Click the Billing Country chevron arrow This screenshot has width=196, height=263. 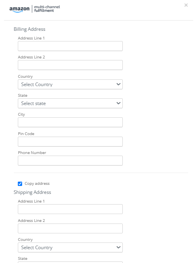pos(118,84)
